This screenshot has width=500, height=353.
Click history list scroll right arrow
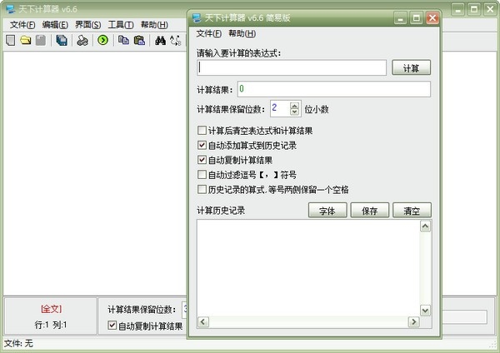413,321
